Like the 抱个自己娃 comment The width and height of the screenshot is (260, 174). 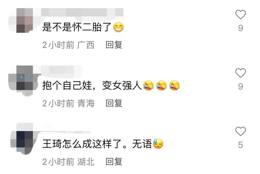point(240,73)
